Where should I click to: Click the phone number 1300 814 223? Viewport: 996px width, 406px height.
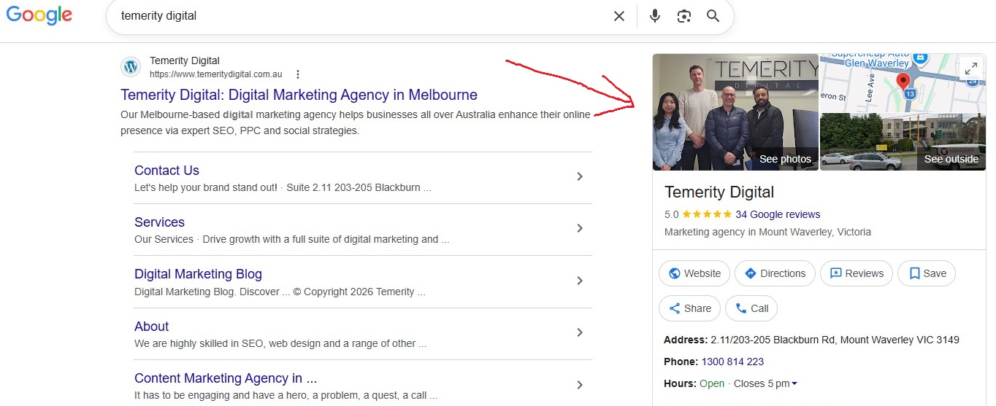point(732,362)
